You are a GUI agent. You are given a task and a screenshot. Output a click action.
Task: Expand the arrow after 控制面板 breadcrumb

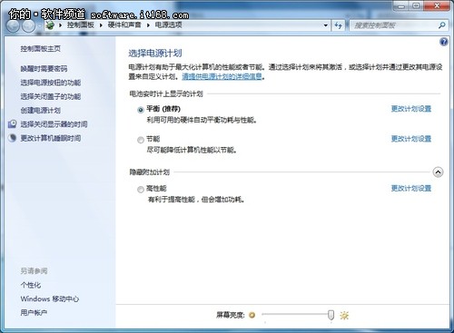pos(101,25)
